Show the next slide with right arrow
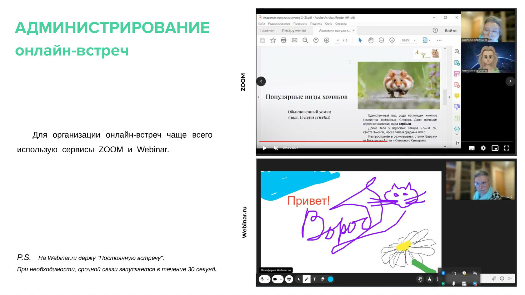Image resolution: width=525 pixels, height=295 pixels. pyautogui.click(x=510, y=81)
